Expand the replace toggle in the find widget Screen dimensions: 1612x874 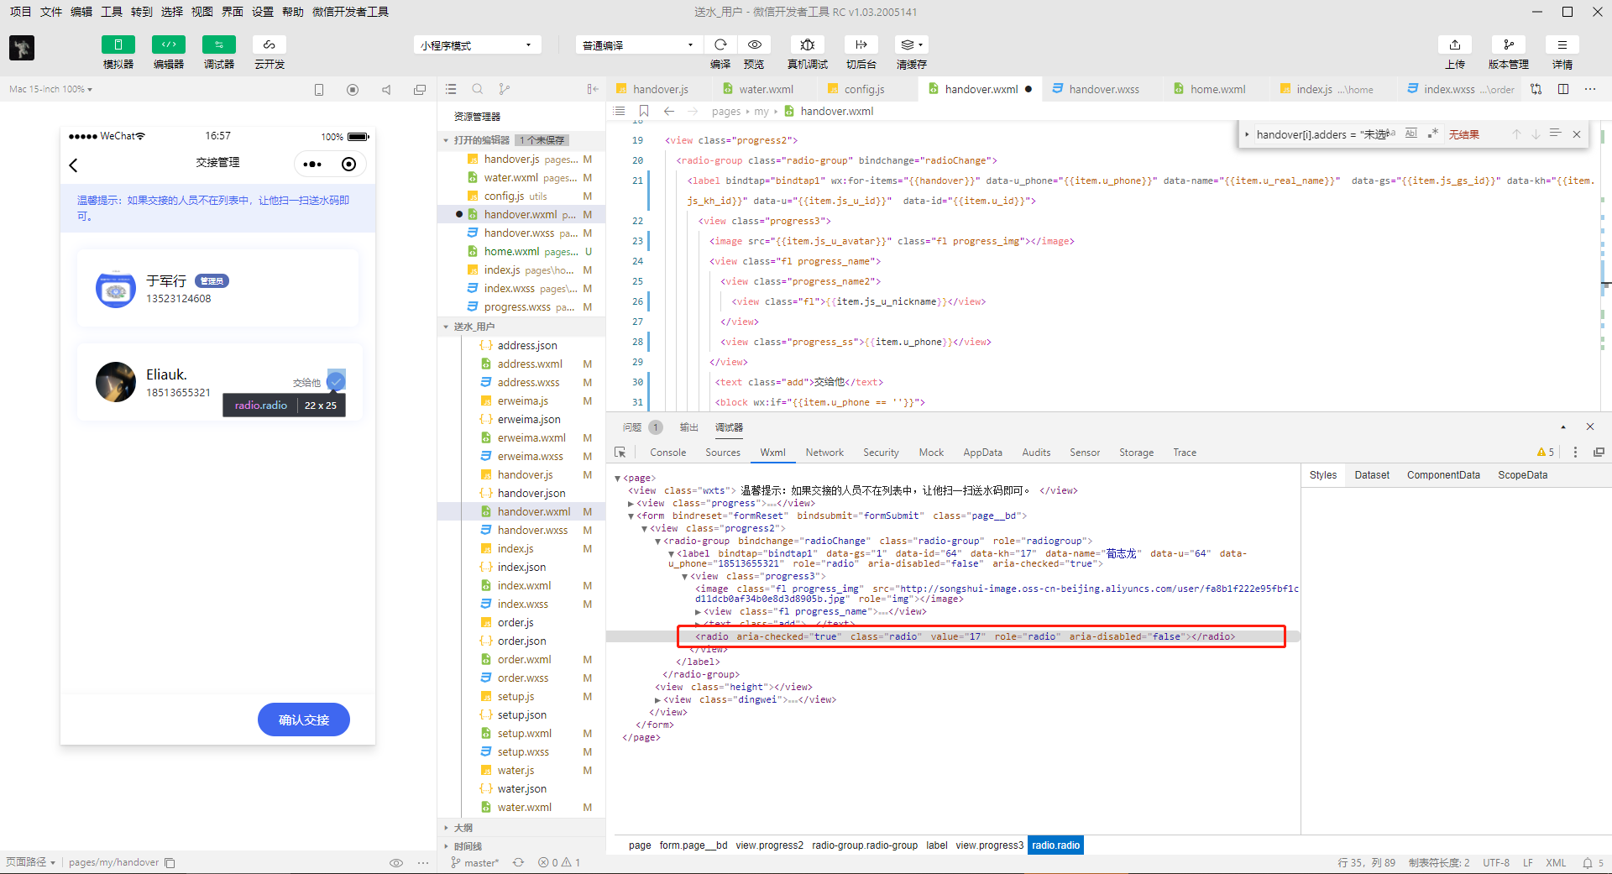1248,134
